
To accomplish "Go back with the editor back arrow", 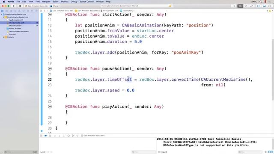I will coord(45,11).
